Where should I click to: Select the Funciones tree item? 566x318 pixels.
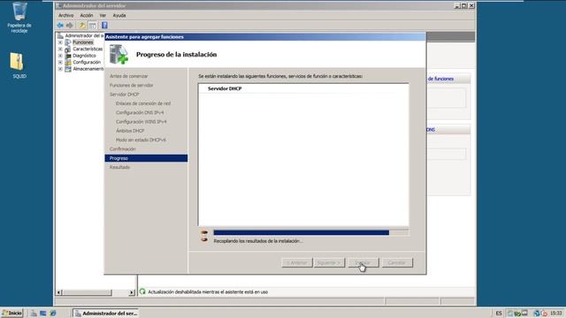[x=83, y=42]
